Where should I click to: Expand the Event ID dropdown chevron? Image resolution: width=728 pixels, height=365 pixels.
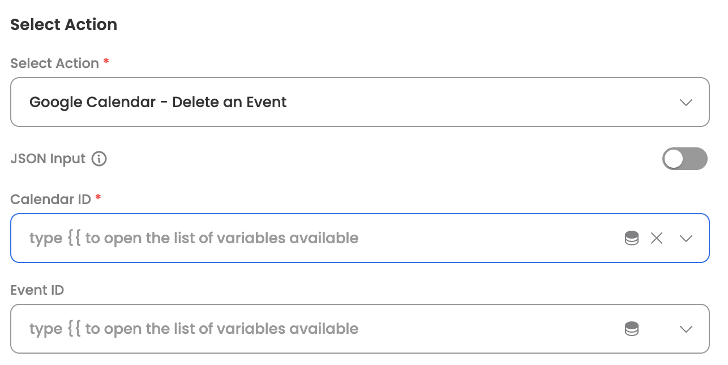click(x=686, y=329)
